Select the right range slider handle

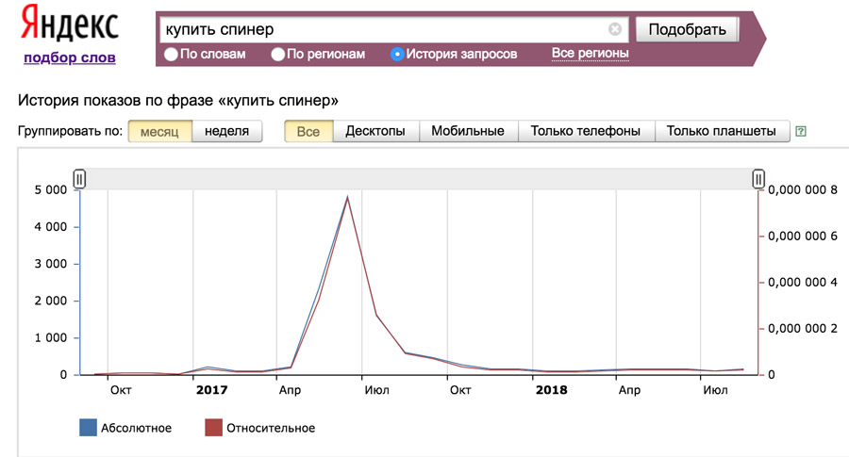(758, 178)
